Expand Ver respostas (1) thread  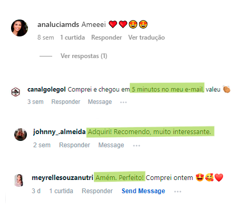coord(84,56)
